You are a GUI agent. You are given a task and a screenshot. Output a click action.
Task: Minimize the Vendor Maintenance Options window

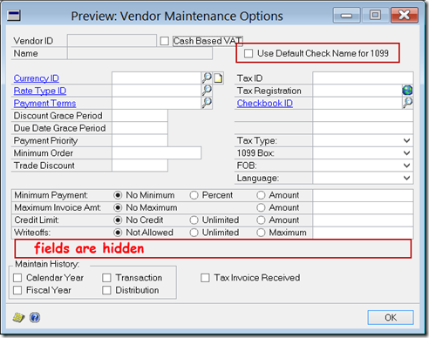[x=346, y=15]
